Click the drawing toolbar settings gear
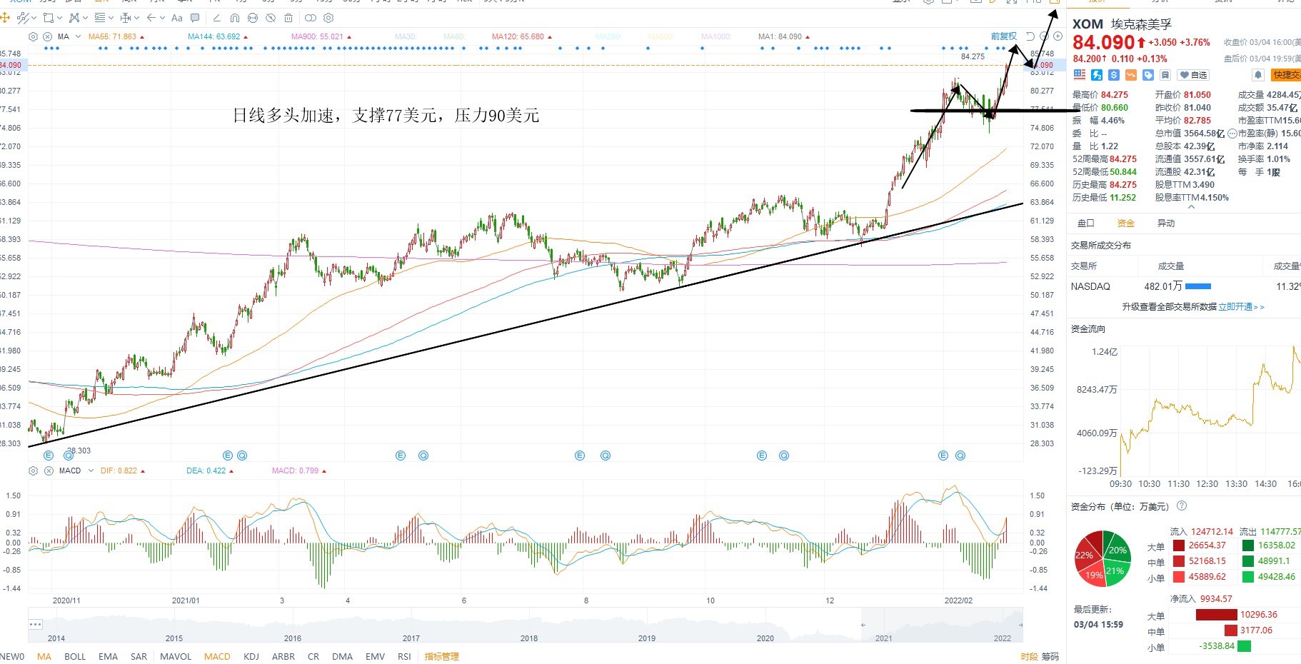 click(328, 17)
